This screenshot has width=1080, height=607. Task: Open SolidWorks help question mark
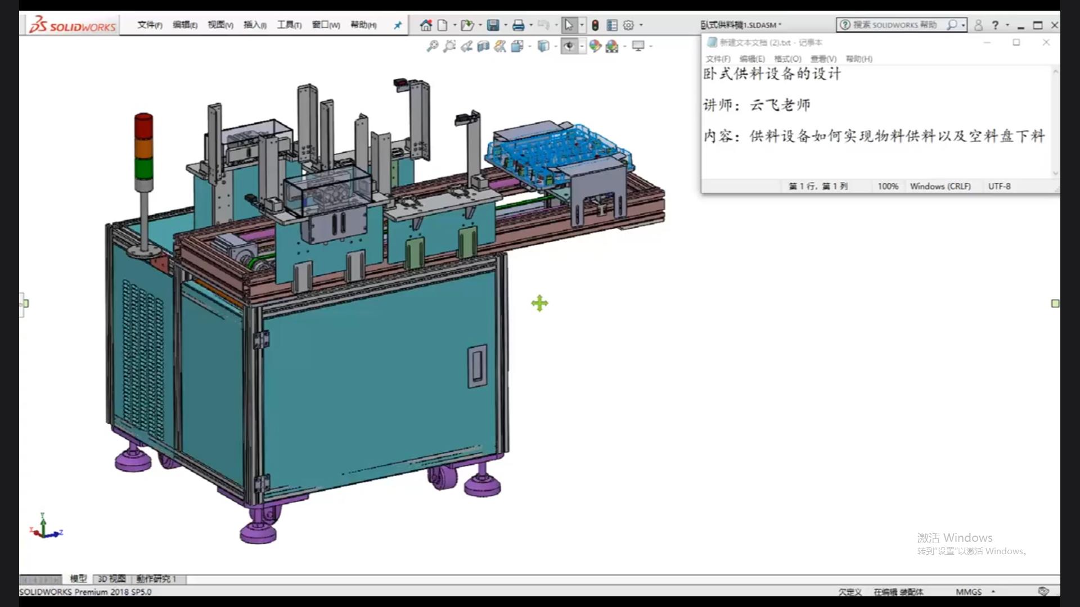[995, 25]
